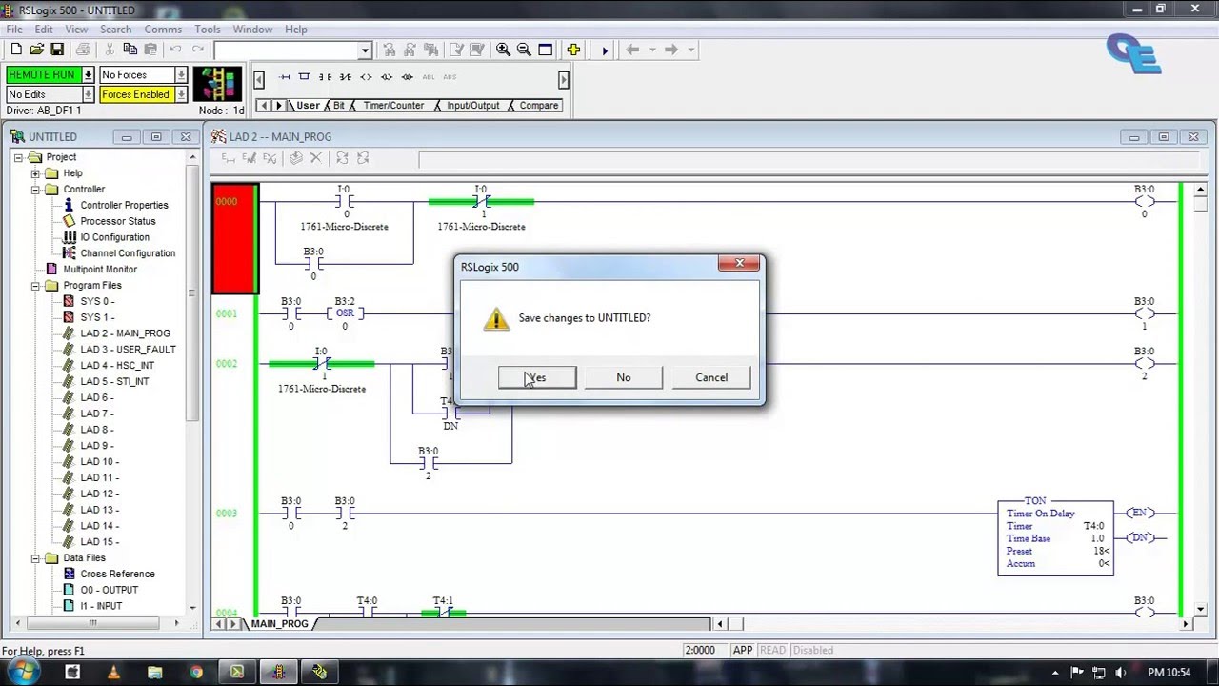
Task: Insert an examine-if-open contact instruction
Action: coord(345,77)
